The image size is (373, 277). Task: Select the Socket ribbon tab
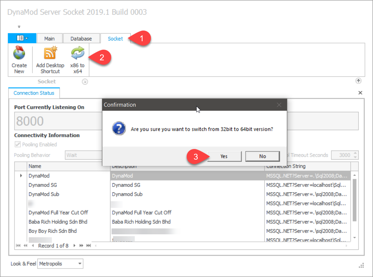pos(115,39)
